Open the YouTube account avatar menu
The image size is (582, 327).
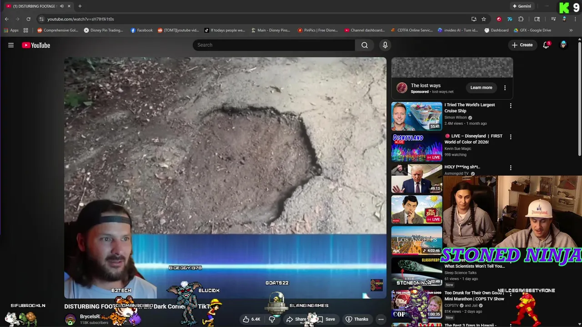click(x=563, y=45)
